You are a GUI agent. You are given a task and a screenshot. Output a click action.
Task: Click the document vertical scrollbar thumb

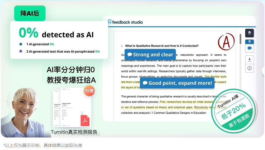tap(240, 39)
